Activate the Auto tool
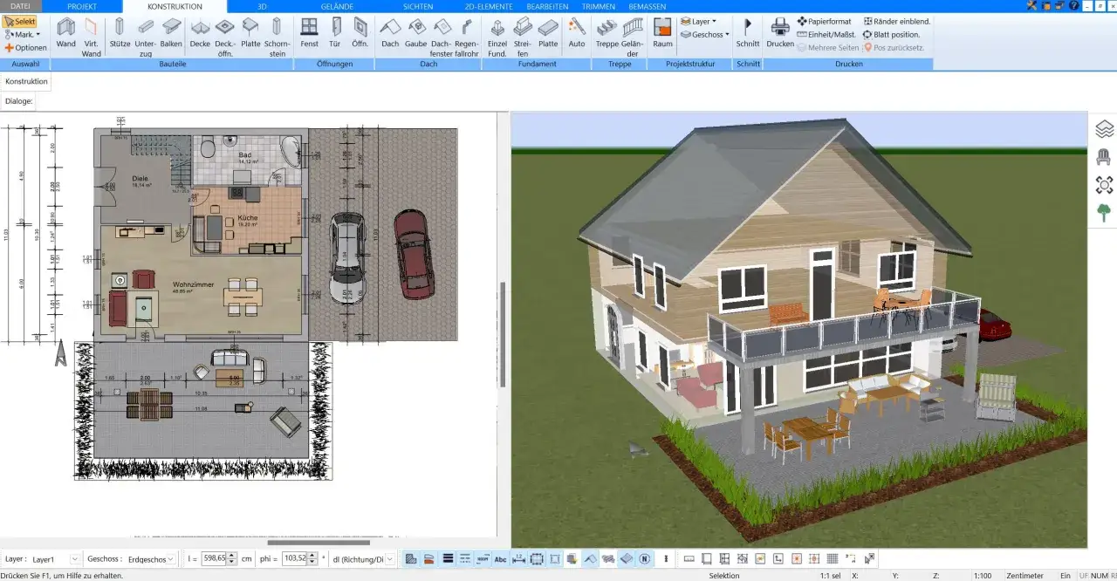Image resolution: width=1117 pixels, height=581 pixels. coord(577,33)
